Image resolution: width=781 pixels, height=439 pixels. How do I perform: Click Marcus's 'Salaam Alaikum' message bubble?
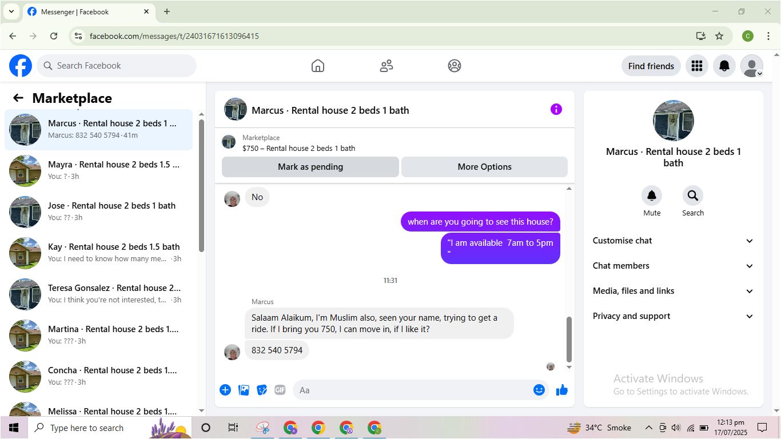(379, 324)
